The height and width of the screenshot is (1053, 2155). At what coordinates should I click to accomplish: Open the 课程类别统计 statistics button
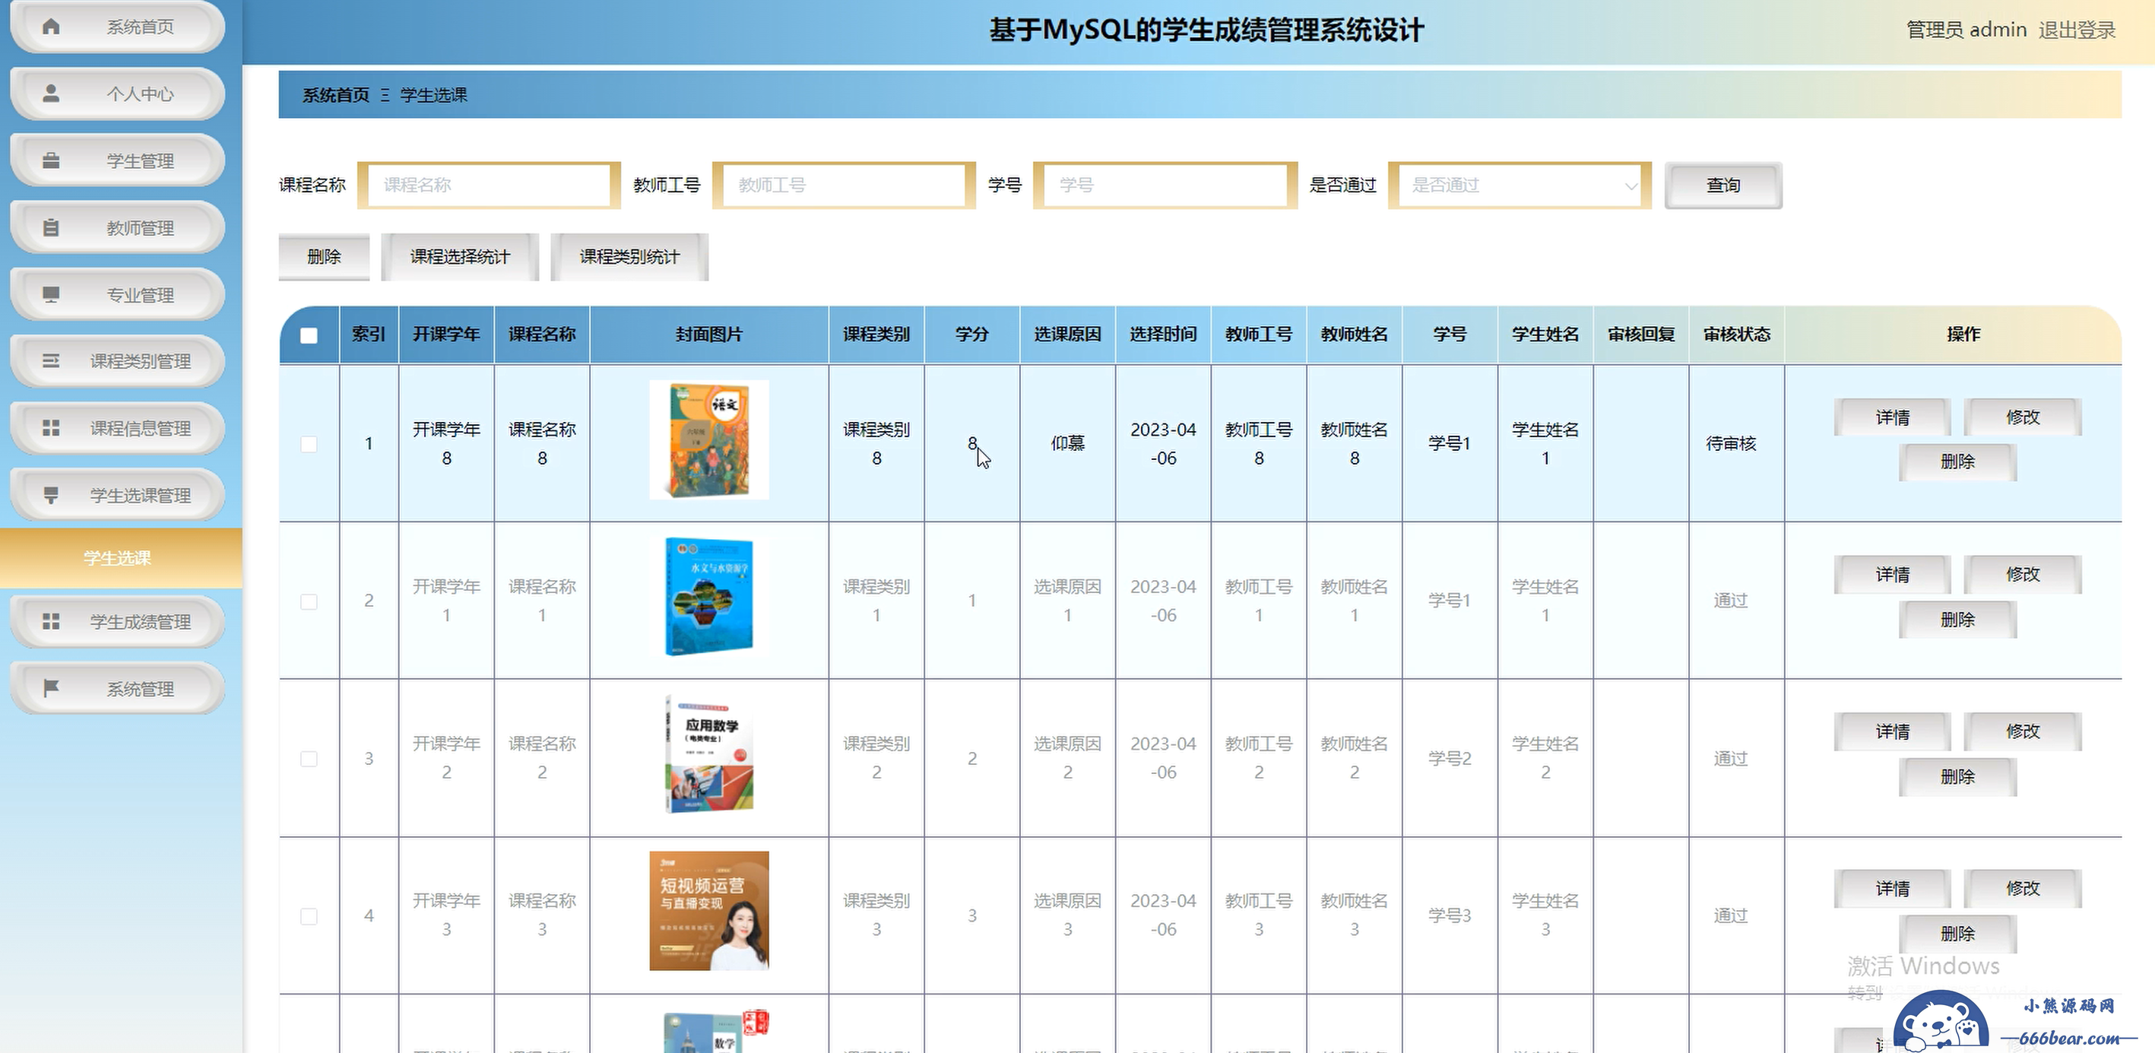[629, 256]
